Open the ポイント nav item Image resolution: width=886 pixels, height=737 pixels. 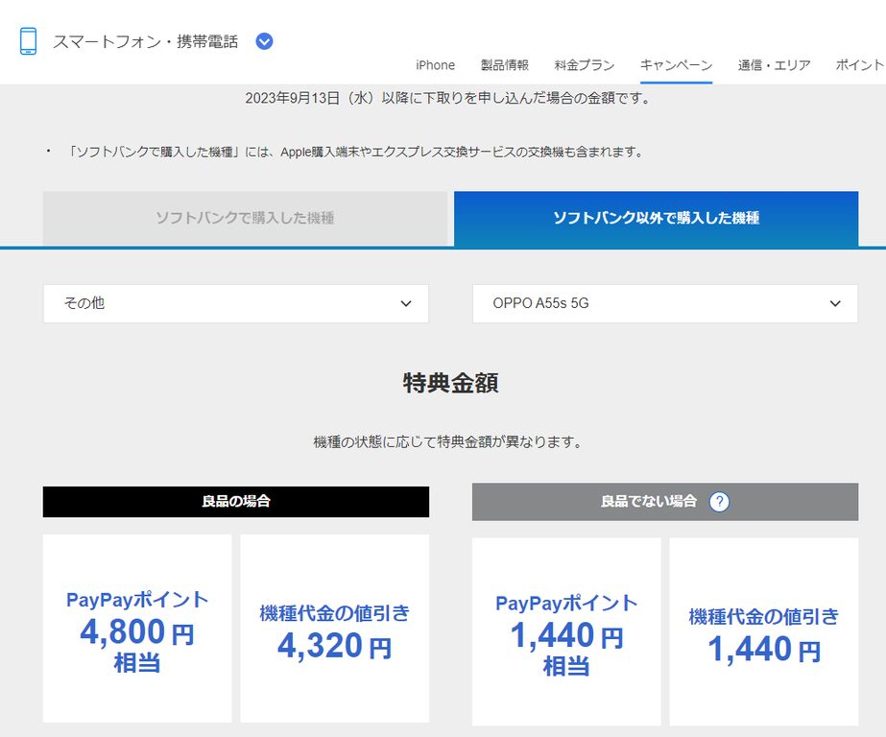coord(861,65)
